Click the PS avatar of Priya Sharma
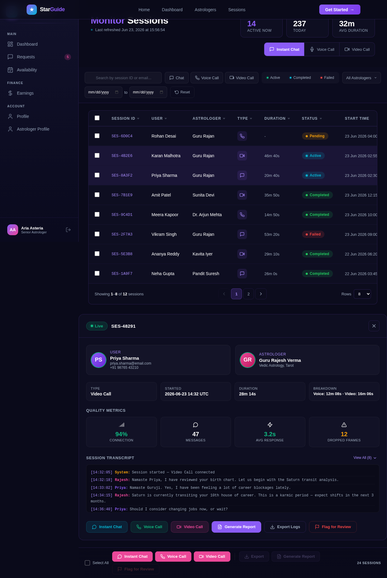 tap(99, 360)
